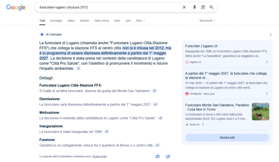Open three-dot menu for Instagram ticino_tour result
This screenshot has width=279, height=162.
pos(267,94)
